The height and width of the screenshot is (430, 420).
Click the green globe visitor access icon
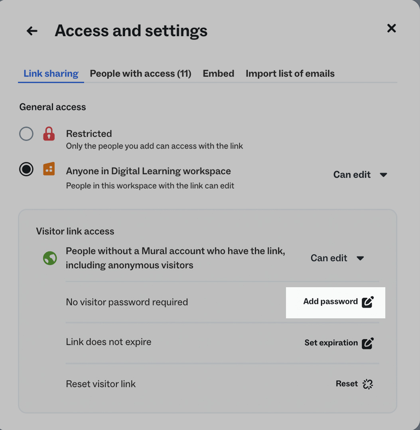click(x=49, y=258)
